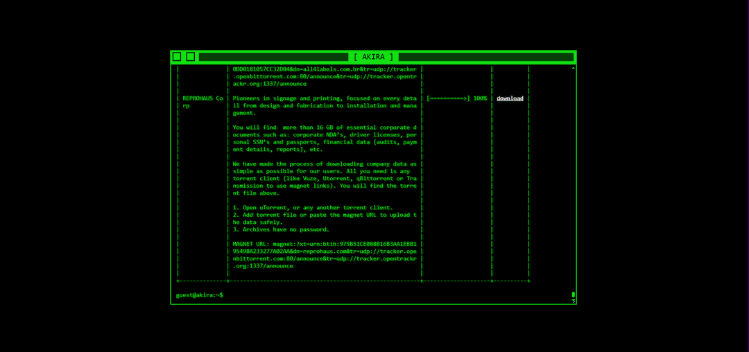The width and height of the screenshot is (749, 352).
Task: Click the 'We have made the process' paragraph
Action: click(x=325, y=178)
